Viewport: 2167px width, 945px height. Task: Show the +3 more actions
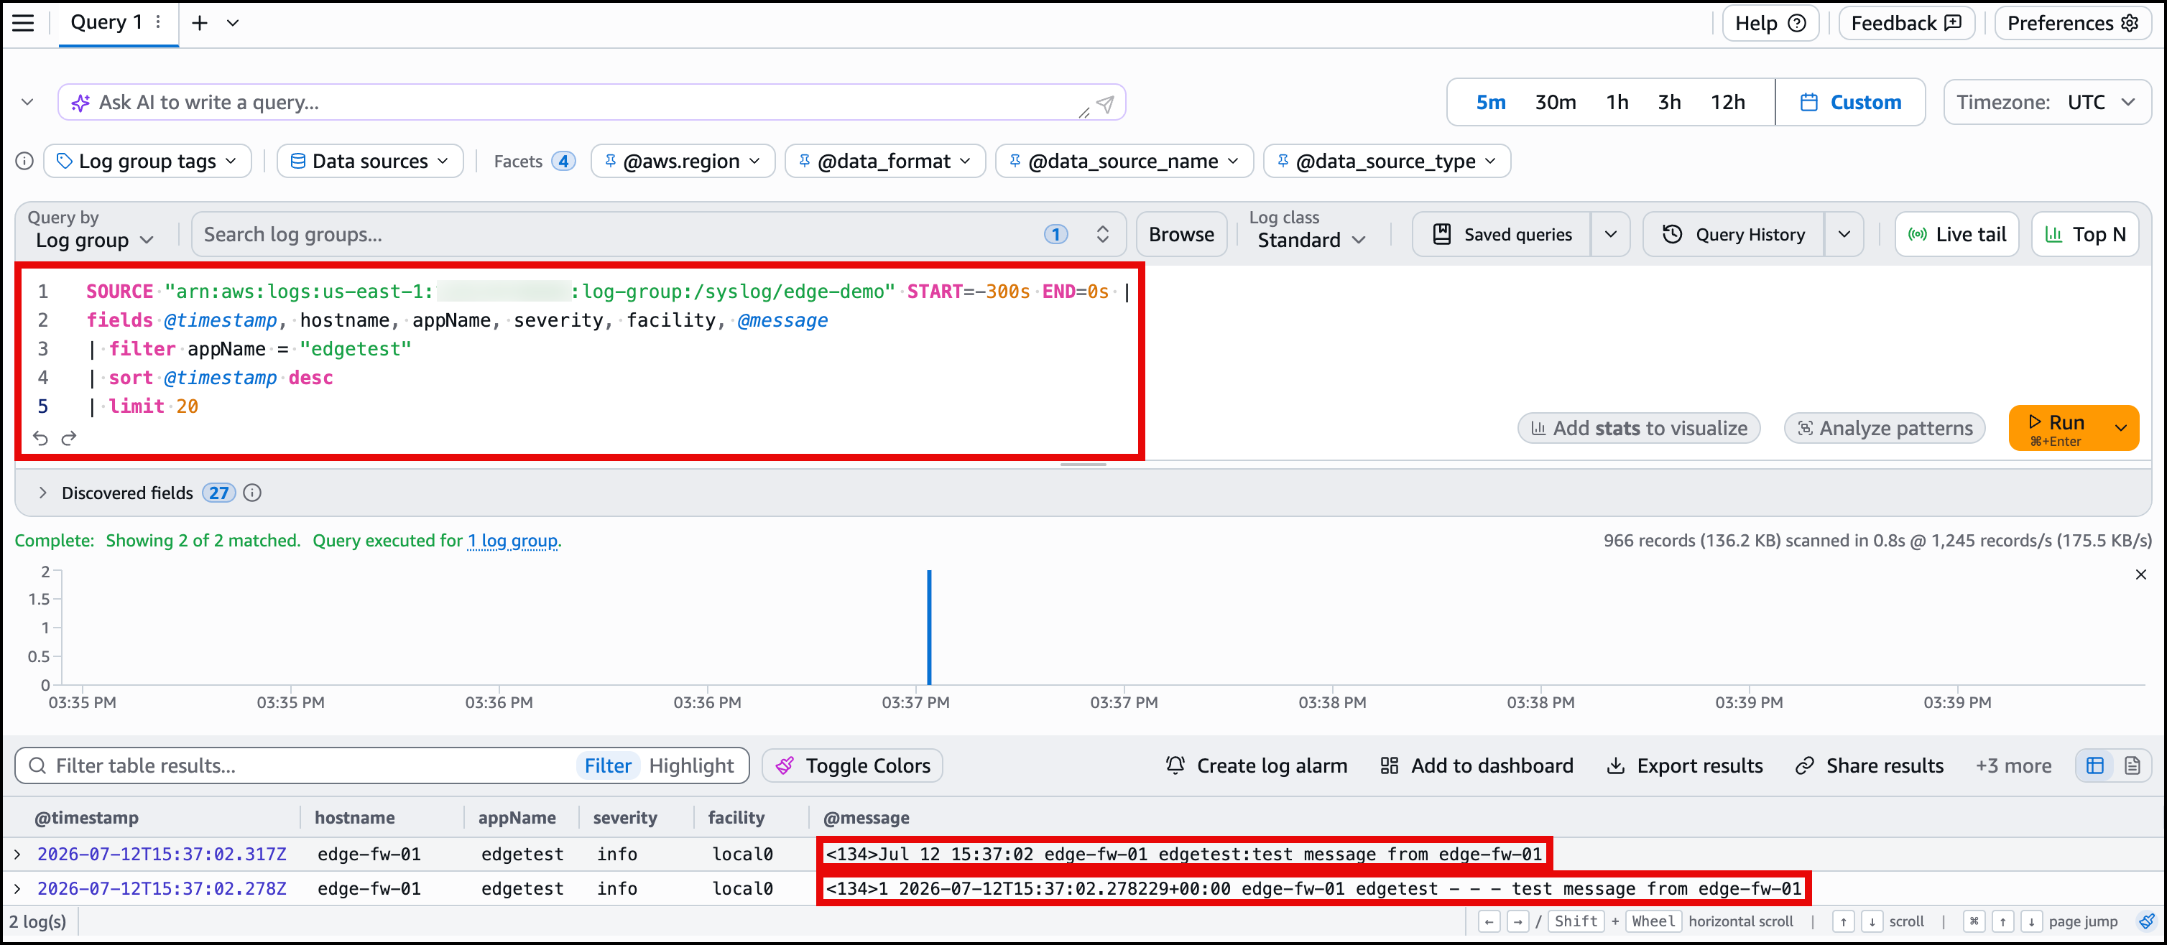2013,766
